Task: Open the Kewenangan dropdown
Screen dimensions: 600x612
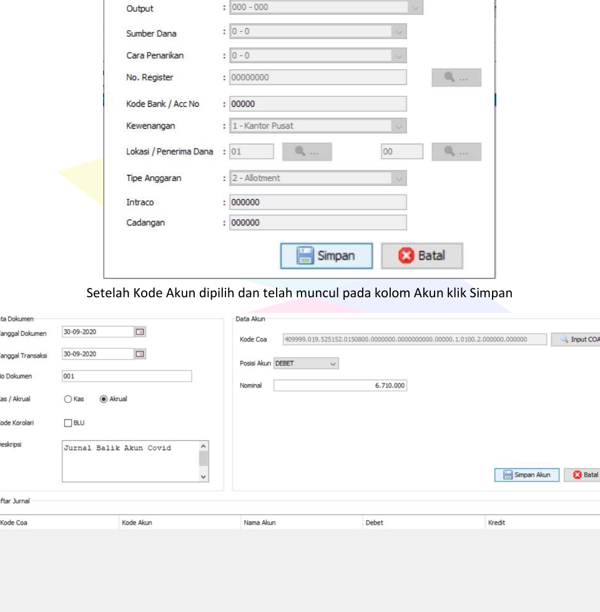Action: (398, 126)
